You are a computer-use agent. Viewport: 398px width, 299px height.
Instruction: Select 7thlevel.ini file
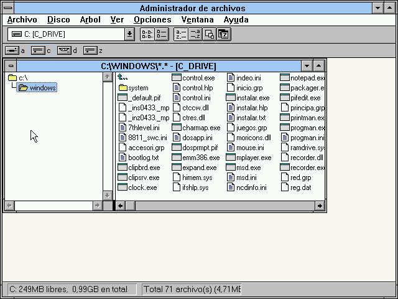(139, 128)
